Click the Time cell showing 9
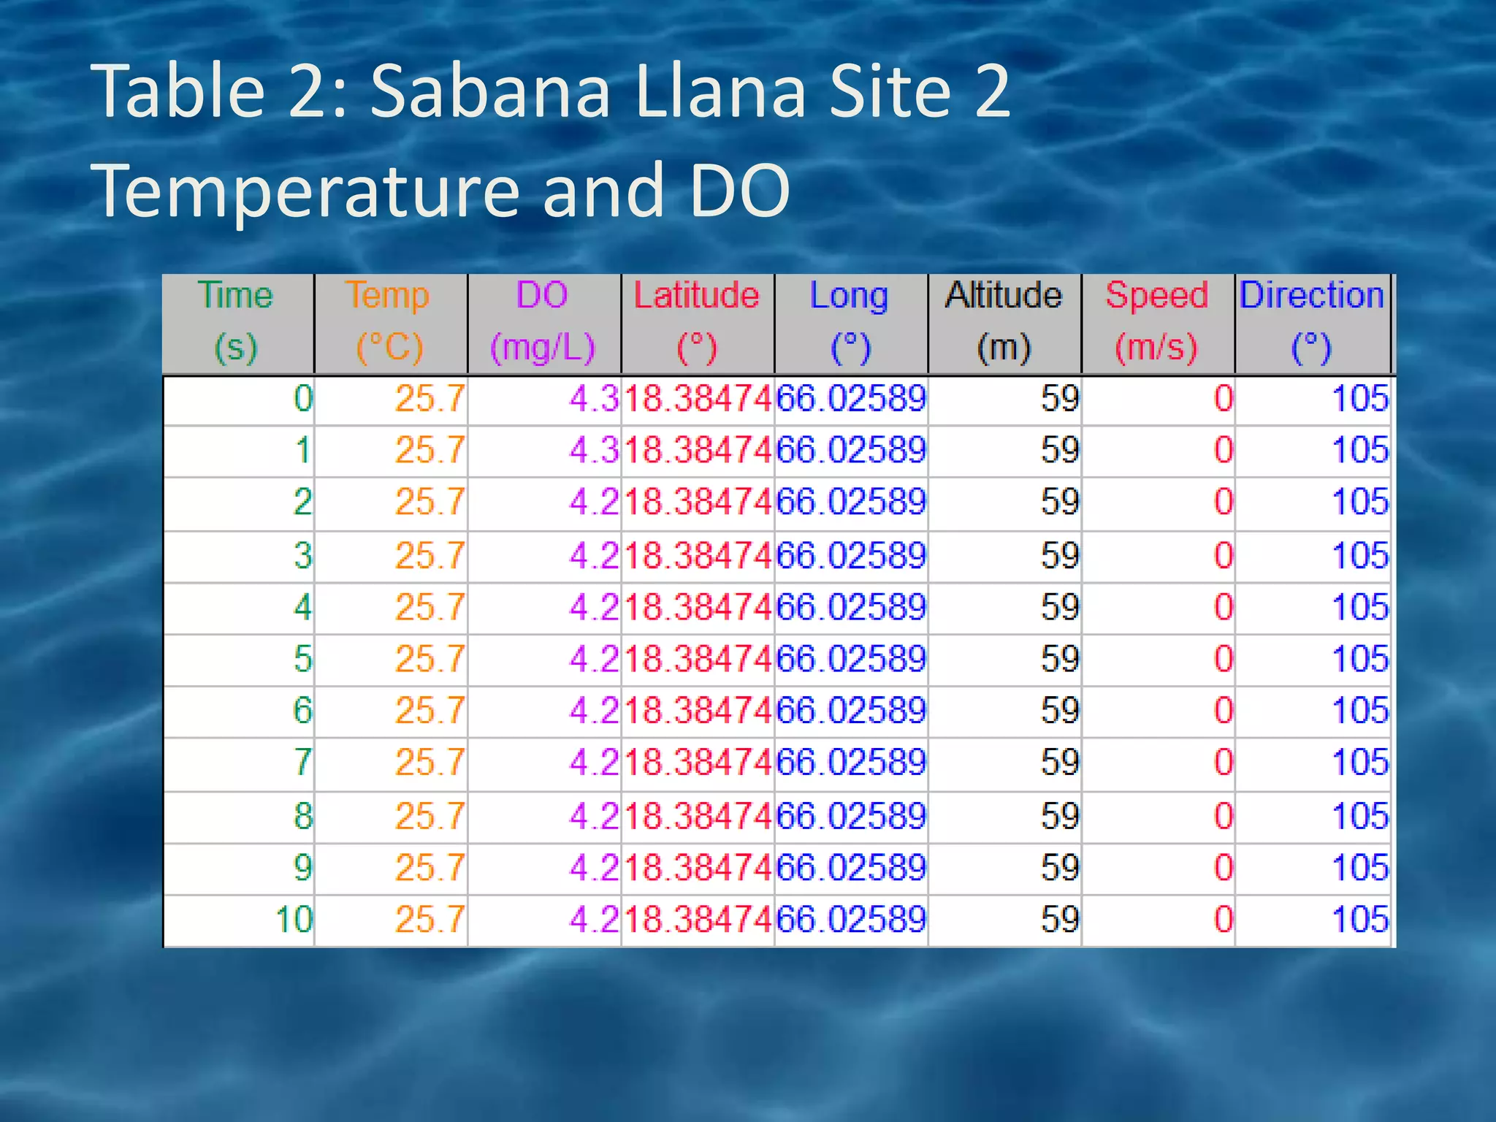The width and height of the screenshot is (1496, 1122). click(238, 869)
